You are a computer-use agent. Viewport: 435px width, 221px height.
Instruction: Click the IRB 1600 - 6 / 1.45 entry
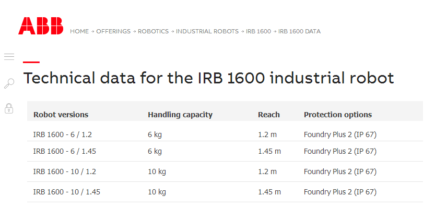pyautogui.click(x=65, y=151)
